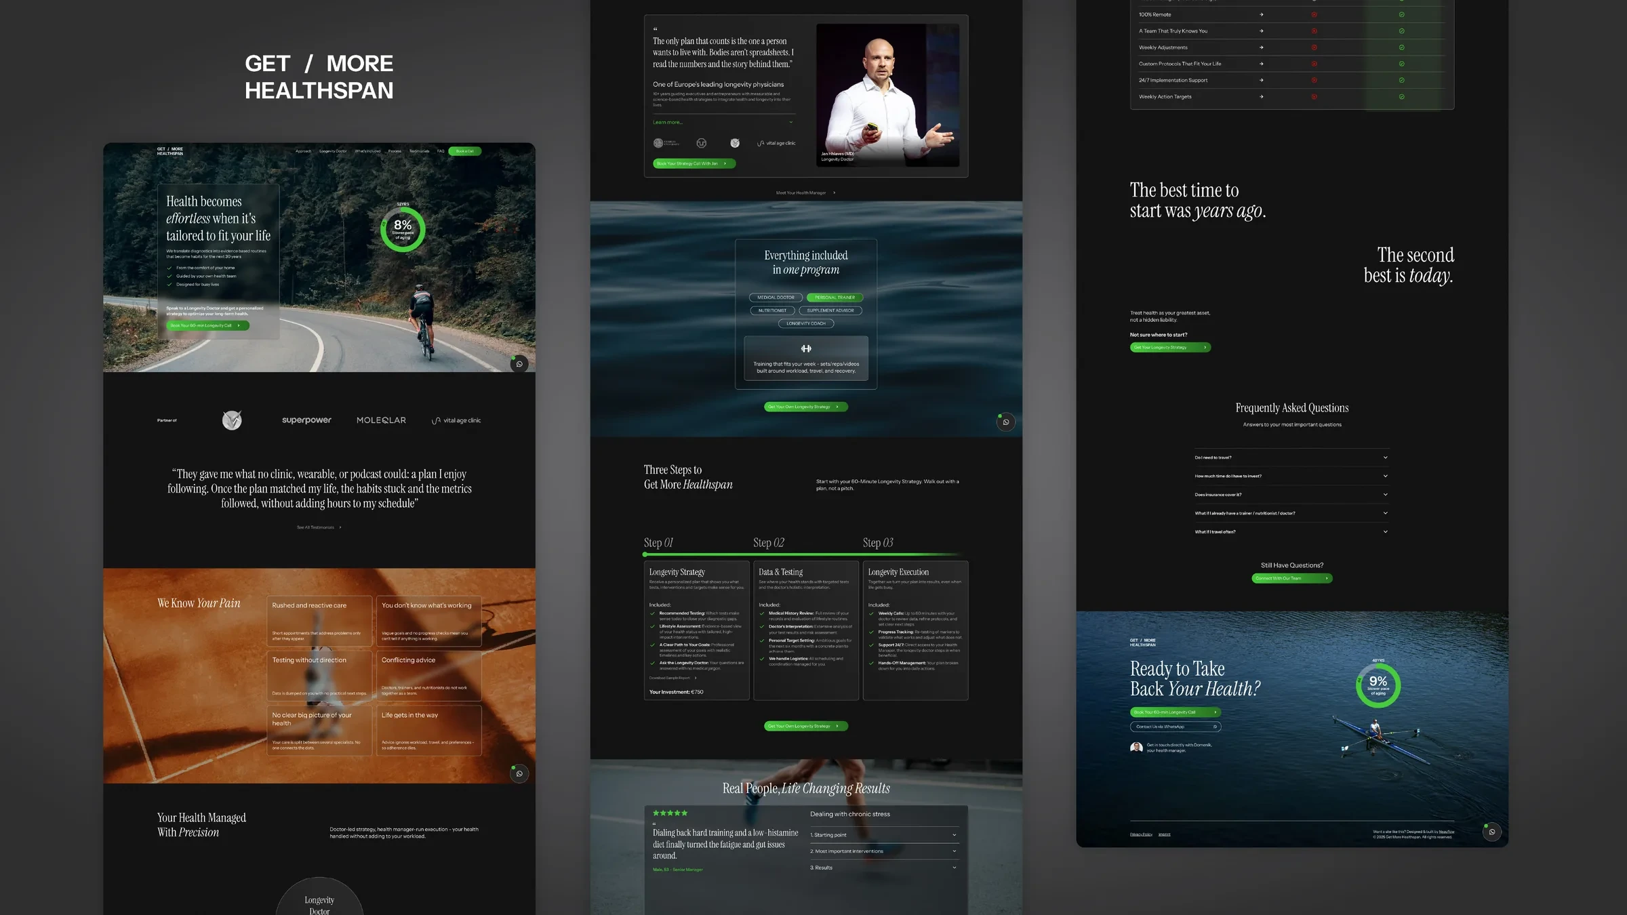Expand the Do I need to travel? question
Viewport: 1627px width, 915px height.
point(1292,457)
